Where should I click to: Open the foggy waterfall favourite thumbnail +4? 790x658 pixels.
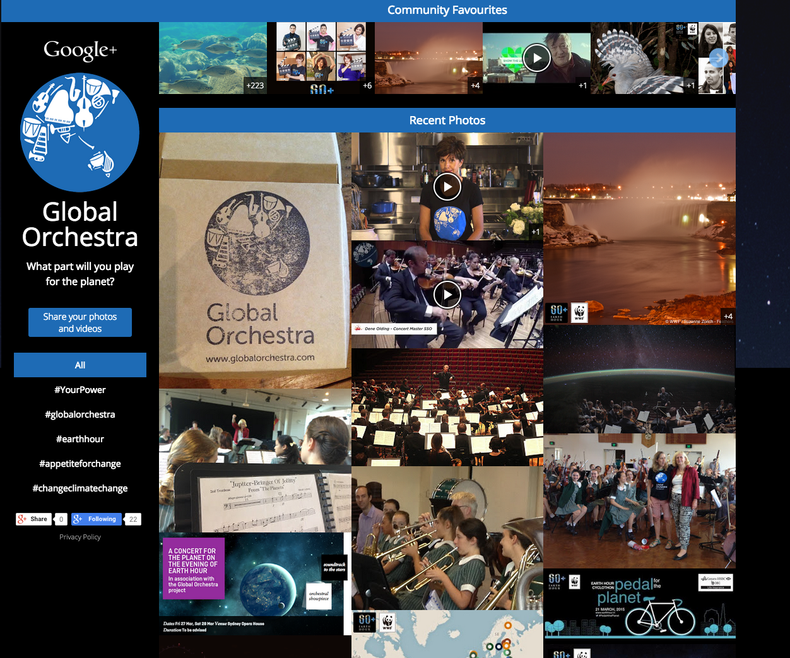pos(428,58)
